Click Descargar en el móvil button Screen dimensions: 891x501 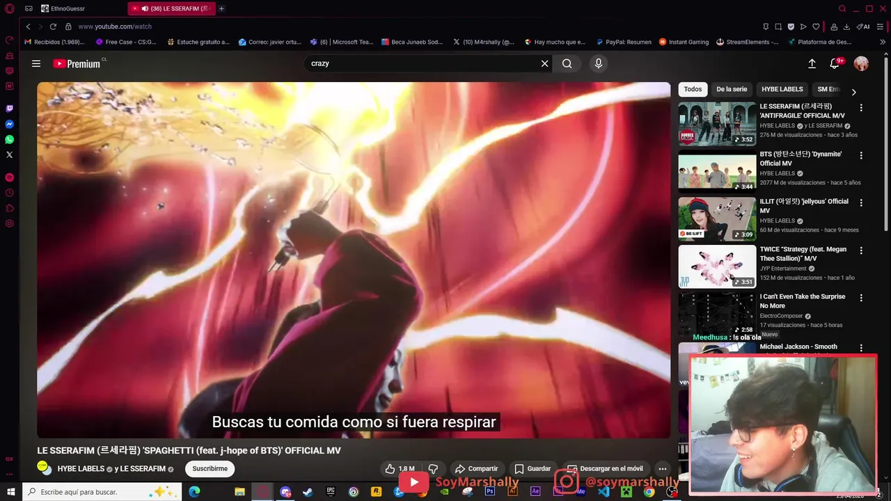coord(605,469)
